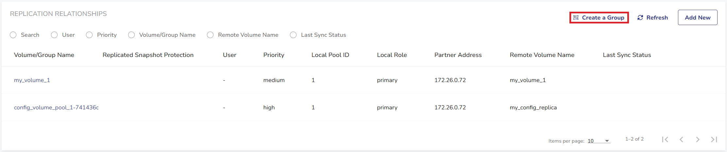Pick the Last Sync Status radio button
The image size is (727, 152).
[x=293, y=35]
